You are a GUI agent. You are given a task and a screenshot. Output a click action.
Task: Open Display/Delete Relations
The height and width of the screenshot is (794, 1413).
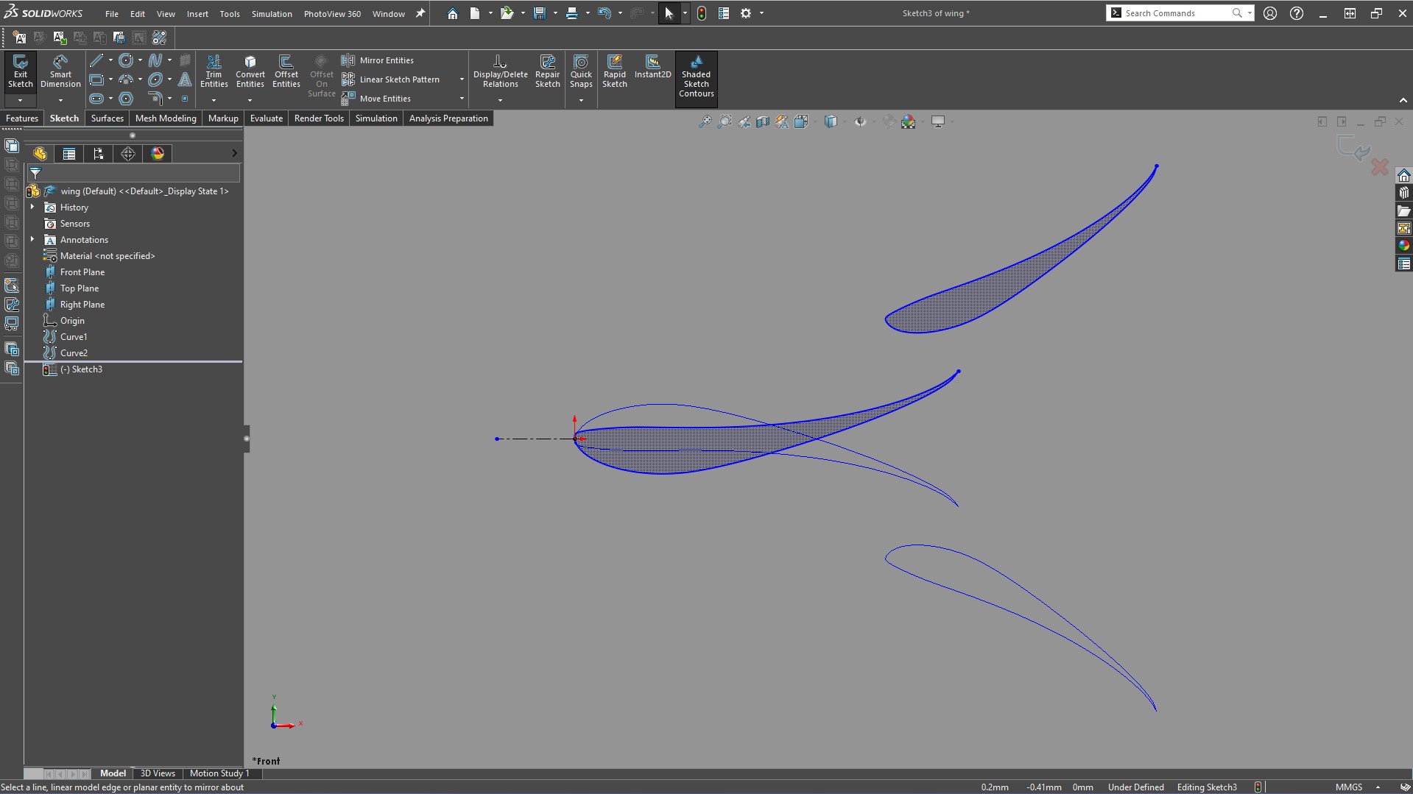coord(500,72)
